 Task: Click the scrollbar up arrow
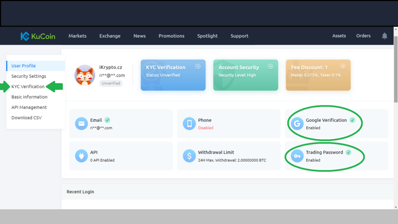pyautogui.click(x=396, y=29)
